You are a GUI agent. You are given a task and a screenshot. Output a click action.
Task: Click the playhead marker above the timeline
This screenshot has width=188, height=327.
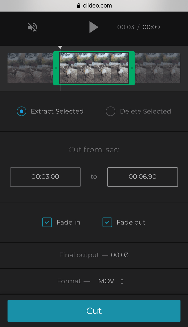(x=60, y=47)
